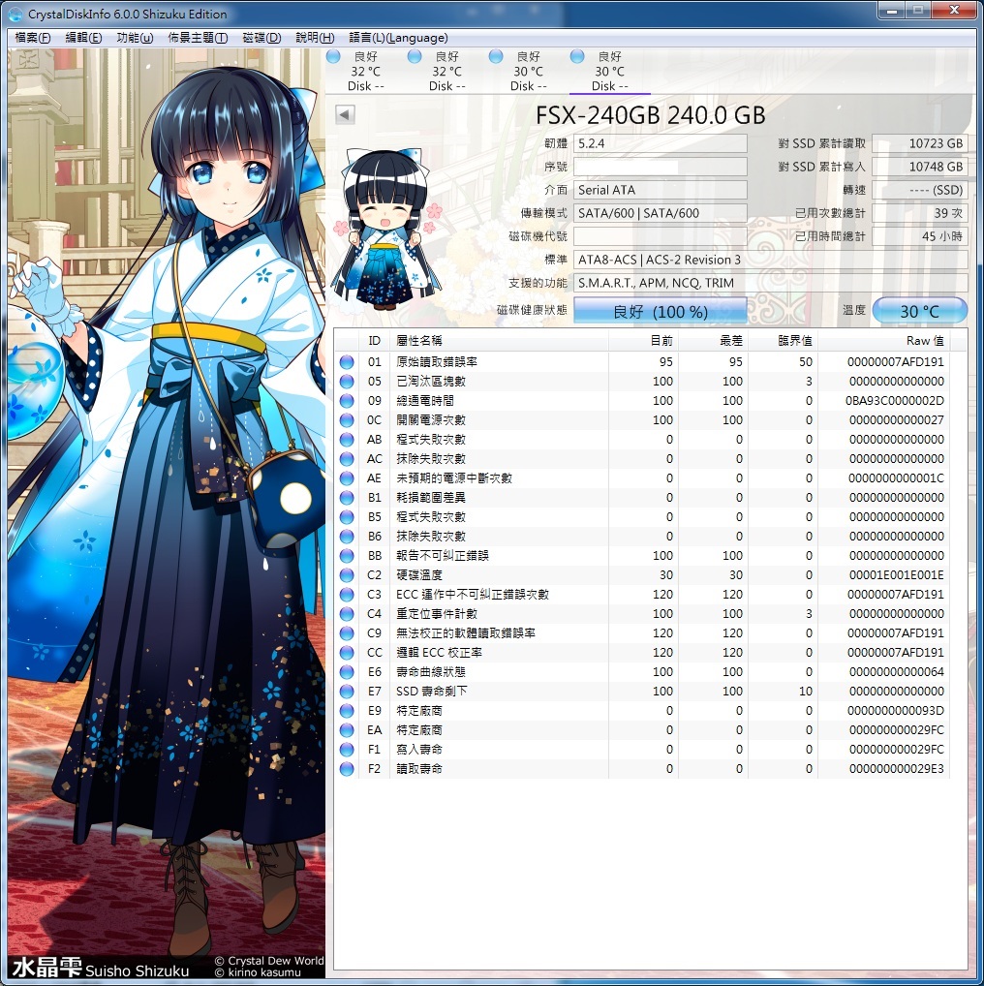Click the interface field Serial ATA

[x=661, y=190]
